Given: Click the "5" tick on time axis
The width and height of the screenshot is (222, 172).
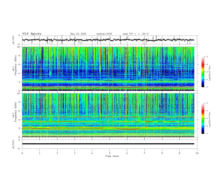Looking at the screenshot, I should click(x=110, y=153).
